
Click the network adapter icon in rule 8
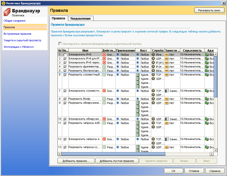click(x=207, y=99)
